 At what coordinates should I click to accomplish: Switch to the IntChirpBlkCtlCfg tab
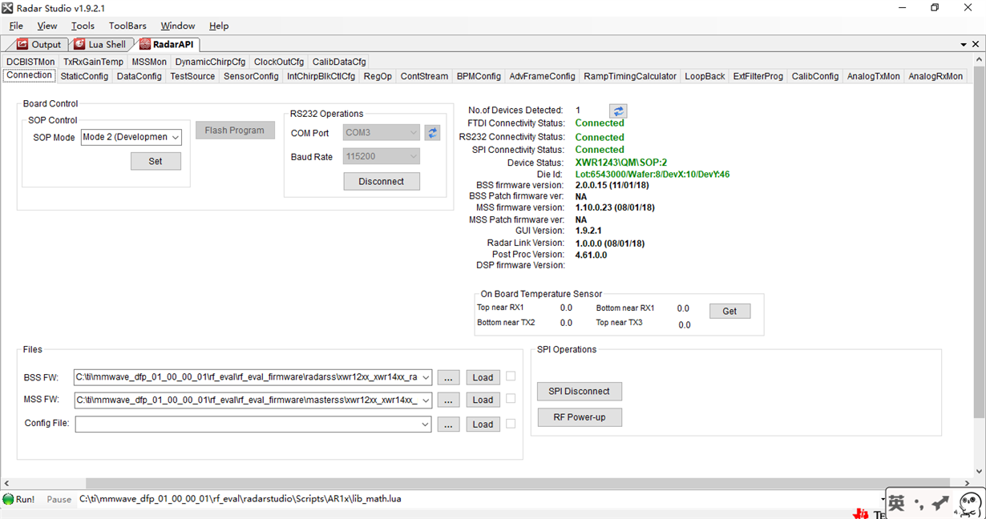321,76
